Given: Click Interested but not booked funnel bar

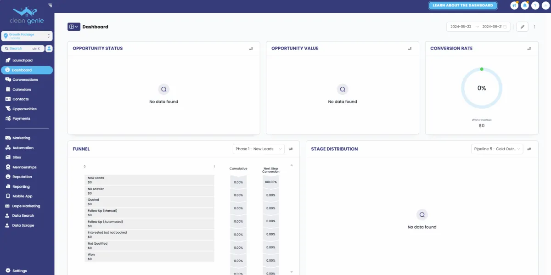Looking at the screenshot, I should coord(149,235).
